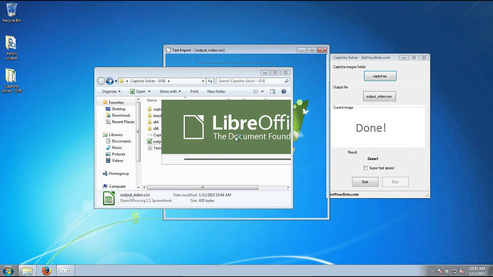Screen dimensions: 493x277
Task: Click the search magnifier icon in Explorer
Action: point(287,81)
